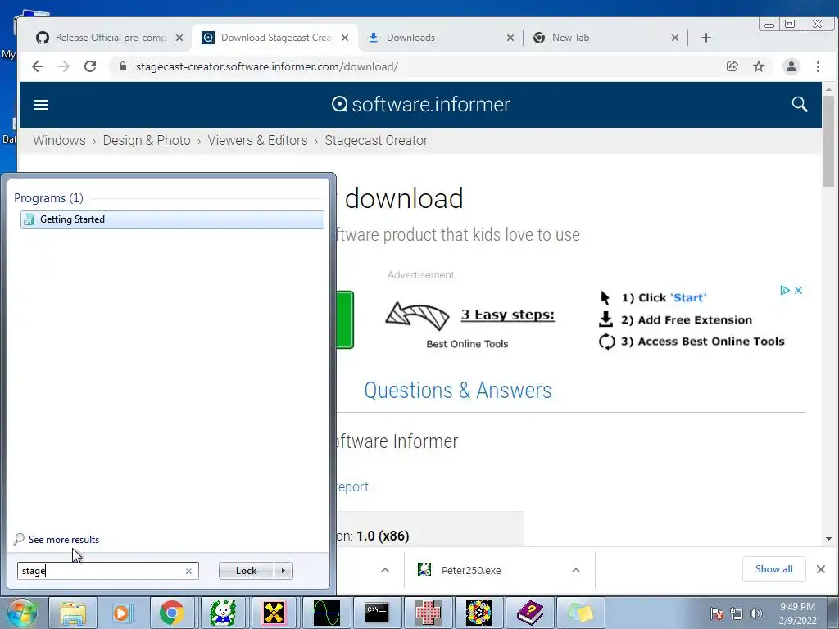
Task: Close the downloads bar
Action: [x=821, y=569]
